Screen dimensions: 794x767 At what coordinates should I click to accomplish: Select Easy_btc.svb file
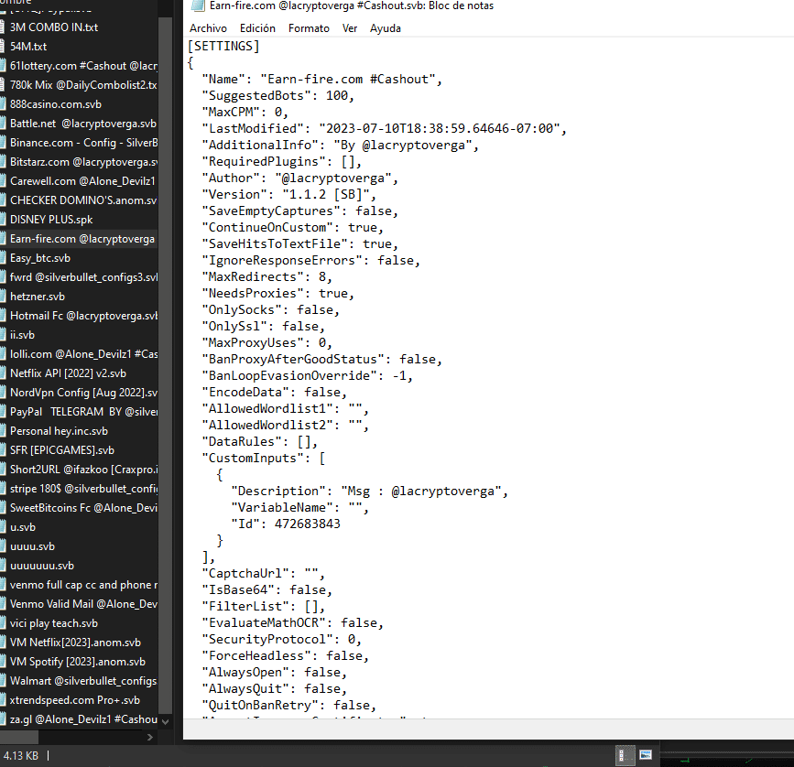click(79, 258)
